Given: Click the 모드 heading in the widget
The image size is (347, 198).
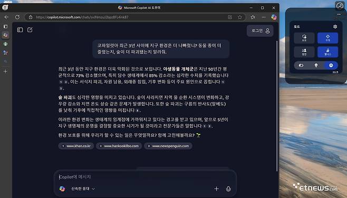Looking at the screenshot, I should click(297, 26).
